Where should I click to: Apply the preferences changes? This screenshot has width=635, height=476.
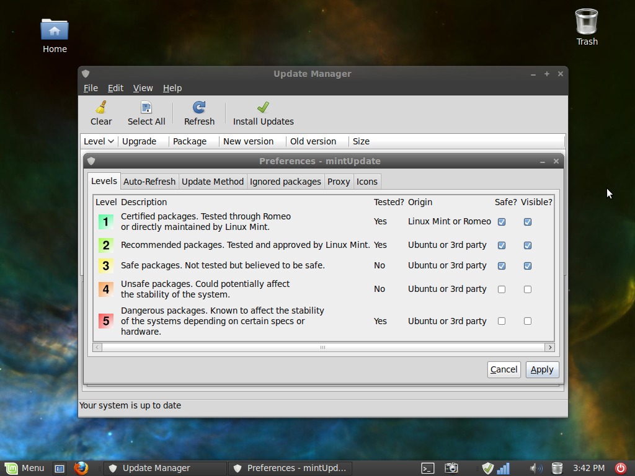tap(542, 369)
